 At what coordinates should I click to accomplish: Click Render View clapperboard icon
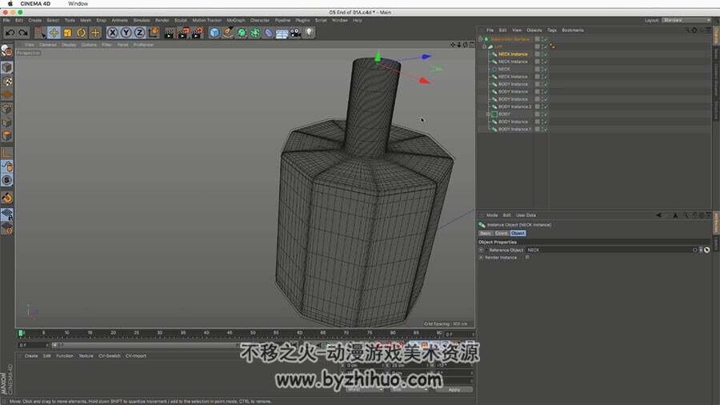click(170, 33)
